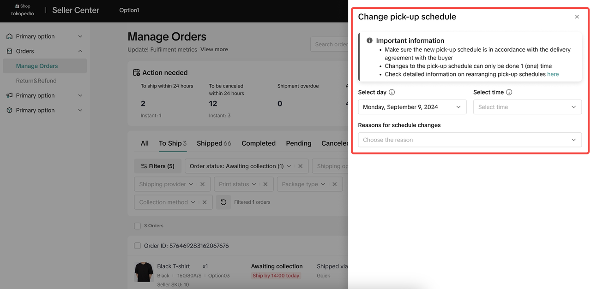Remove the Order status filter with X
591x289 pixels.
pyautogui.click(x=301, y=166)
